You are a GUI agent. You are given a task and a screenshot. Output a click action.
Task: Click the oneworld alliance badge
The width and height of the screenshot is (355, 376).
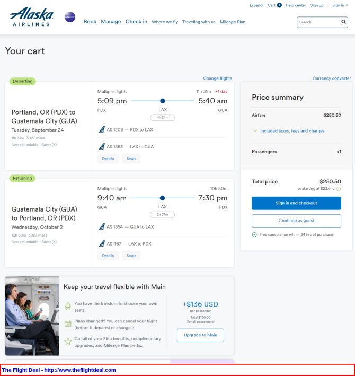pyautogui.click(x=70, y=17)
